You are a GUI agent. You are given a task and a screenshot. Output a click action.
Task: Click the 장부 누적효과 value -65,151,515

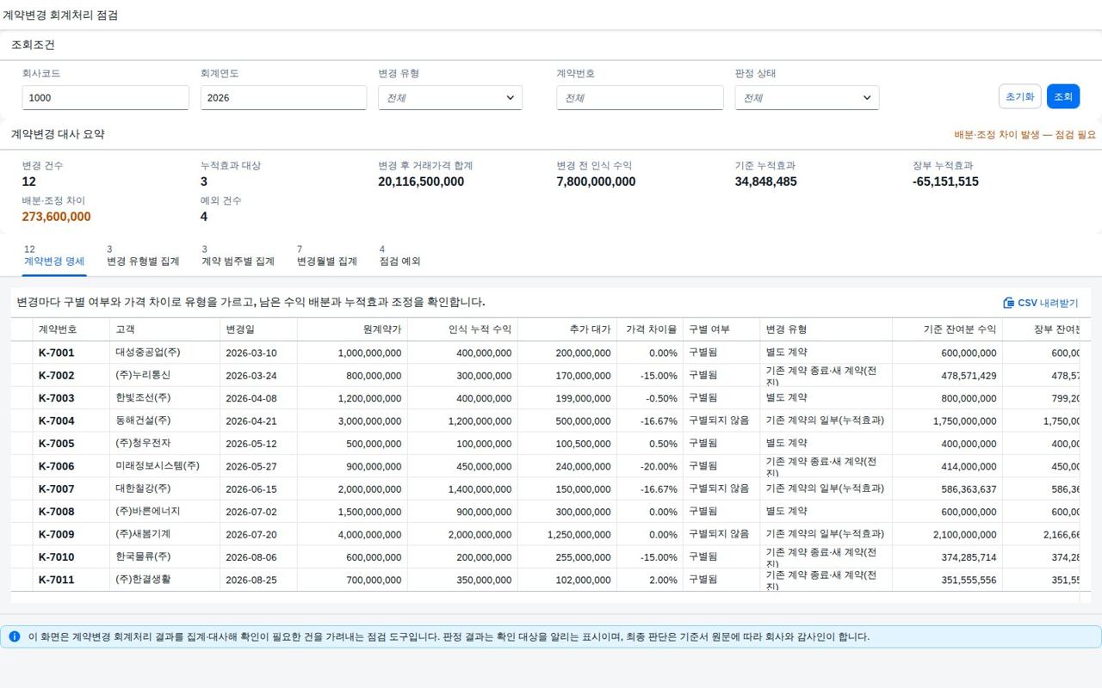pos(945,181)
